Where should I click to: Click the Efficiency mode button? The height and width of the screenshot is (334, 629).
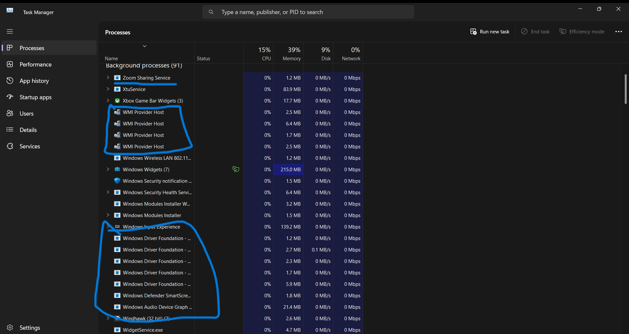pyautogui.click(x=582, y=31)
